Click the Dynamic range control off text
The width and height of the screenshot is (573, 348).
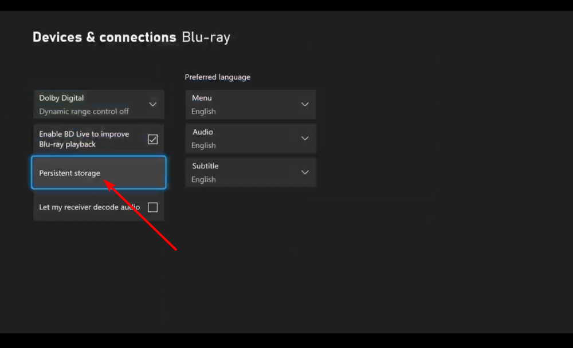tap(84, 112)
